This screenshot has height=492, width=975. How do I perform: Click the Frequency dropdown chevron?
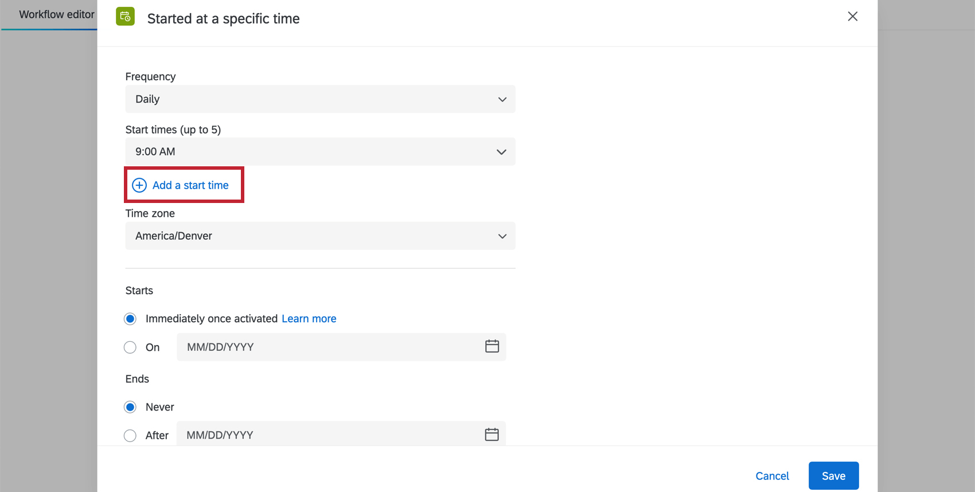(502, 99)
